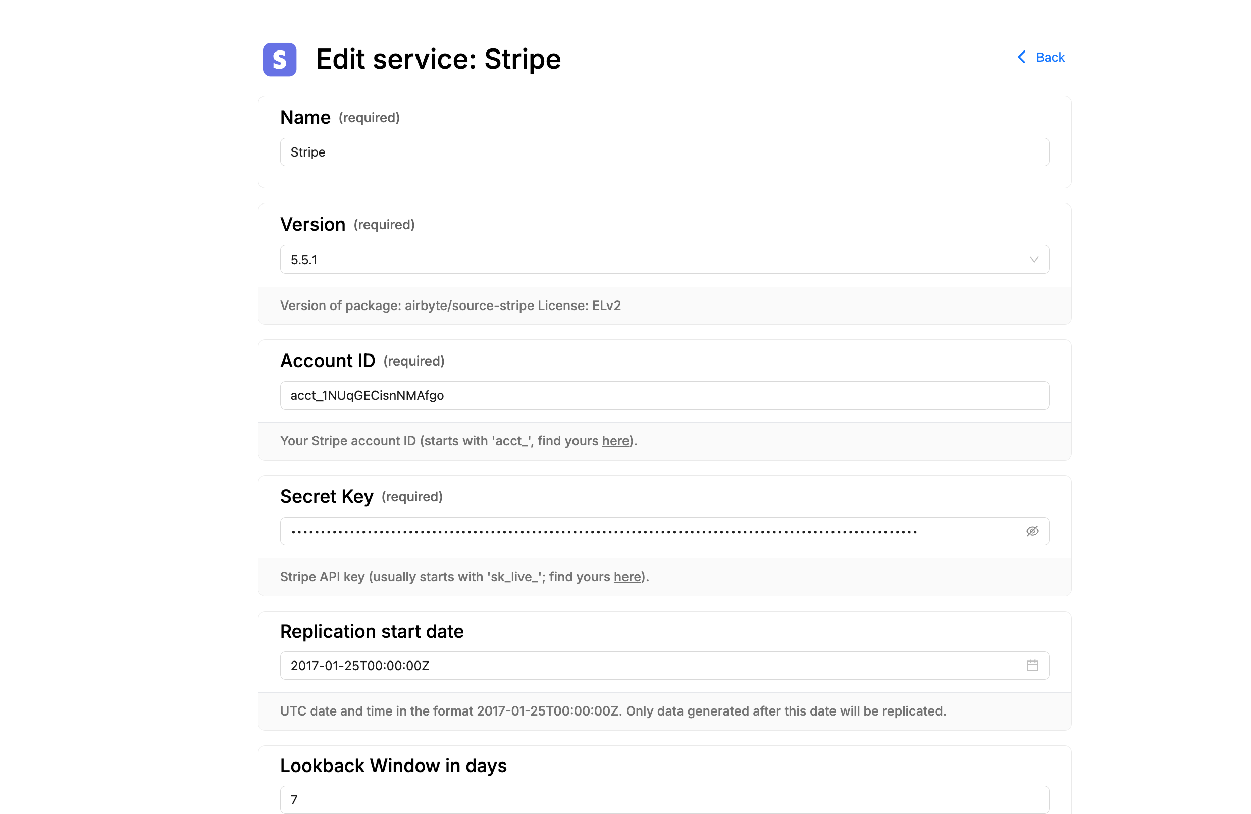
Task: Click the 'Version of package' license text
Action: 450,306
